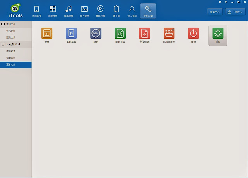Select the common tools sidebar header with monitor icon
The width and height of the screenshot is (248, 178).
coord(16,24)
